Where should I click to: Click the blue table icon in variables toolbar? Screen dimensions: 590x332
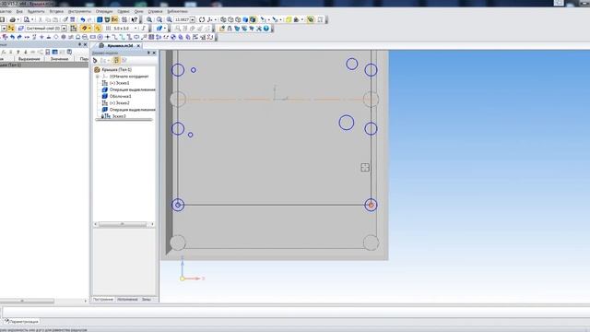coord(55,52)
